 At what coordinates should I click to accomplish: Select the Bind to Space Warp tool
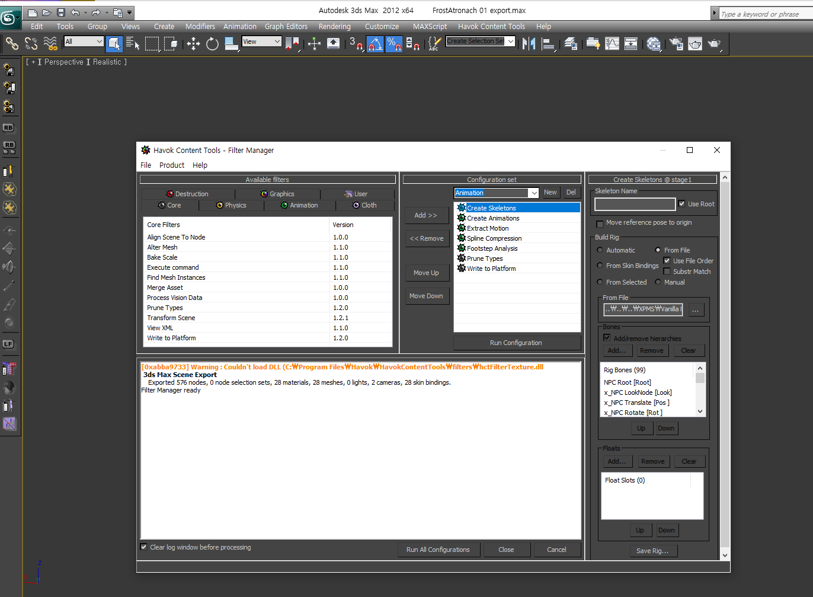[x=50, y=43]
